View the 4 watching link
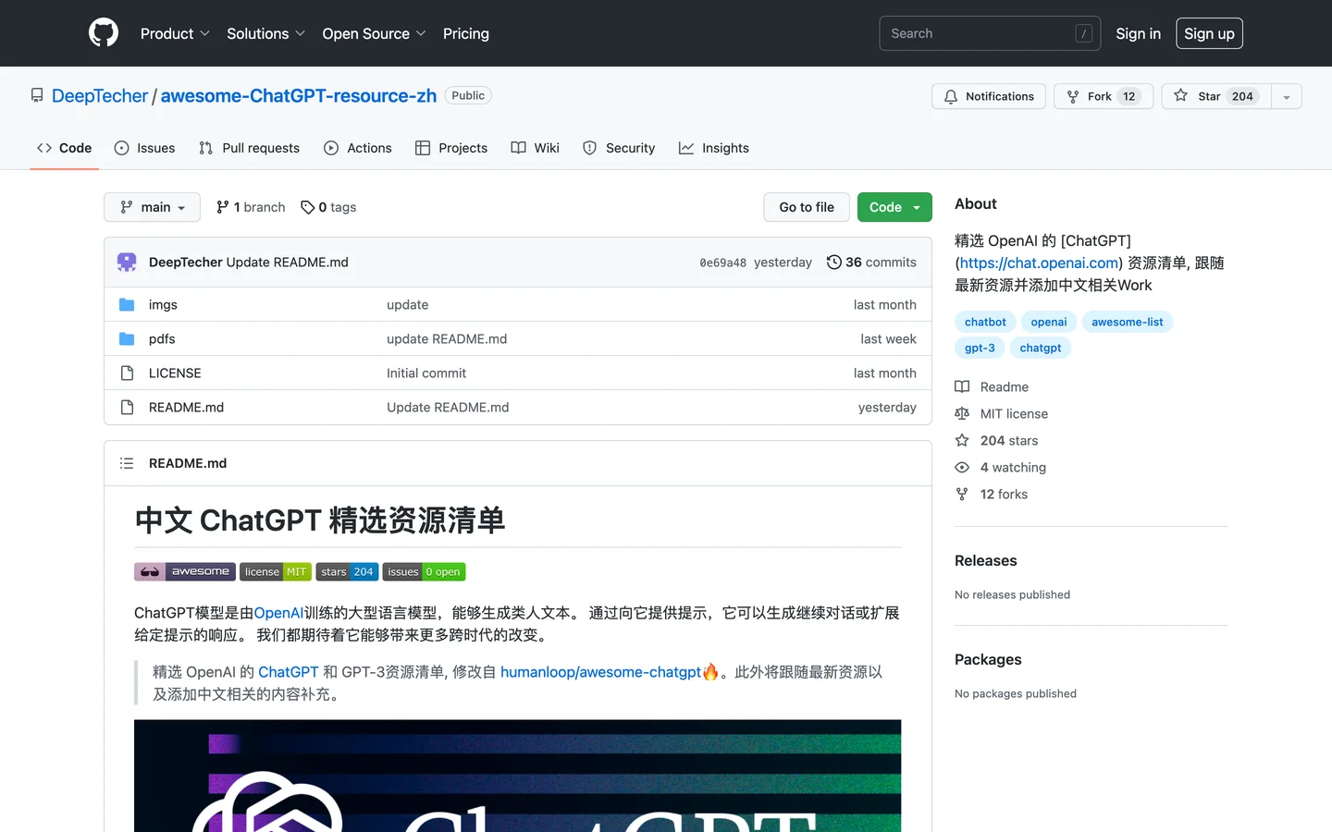Image resolution: width=1332 pixels, height=832 pixels. click(x=1000, y=468)
